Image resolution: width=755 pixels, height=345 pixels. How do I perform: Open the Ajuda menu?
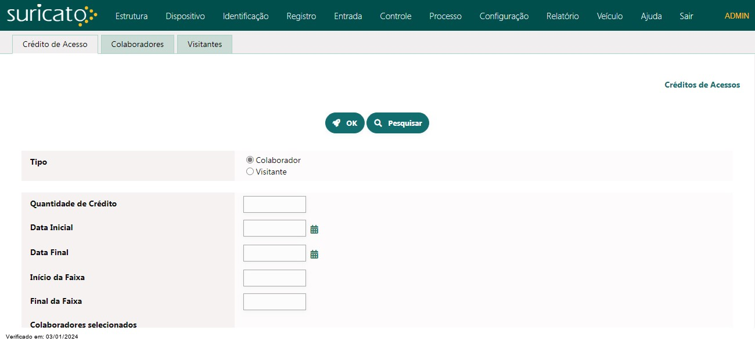pos(651,16)
